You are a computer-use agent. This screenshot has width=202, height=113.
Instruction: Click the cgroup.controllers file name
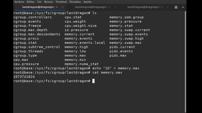pyautogui.click(x=33, y=17)
